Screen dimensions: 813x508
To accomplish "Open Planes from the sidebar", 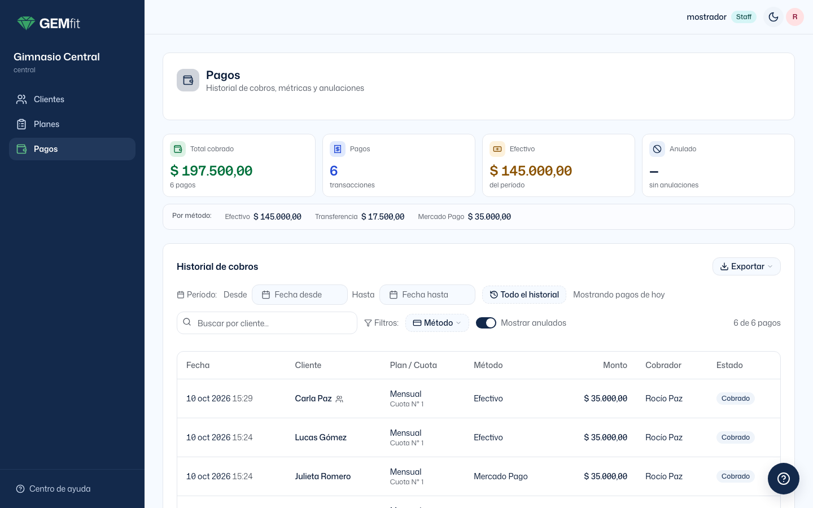I will point(72,124).
